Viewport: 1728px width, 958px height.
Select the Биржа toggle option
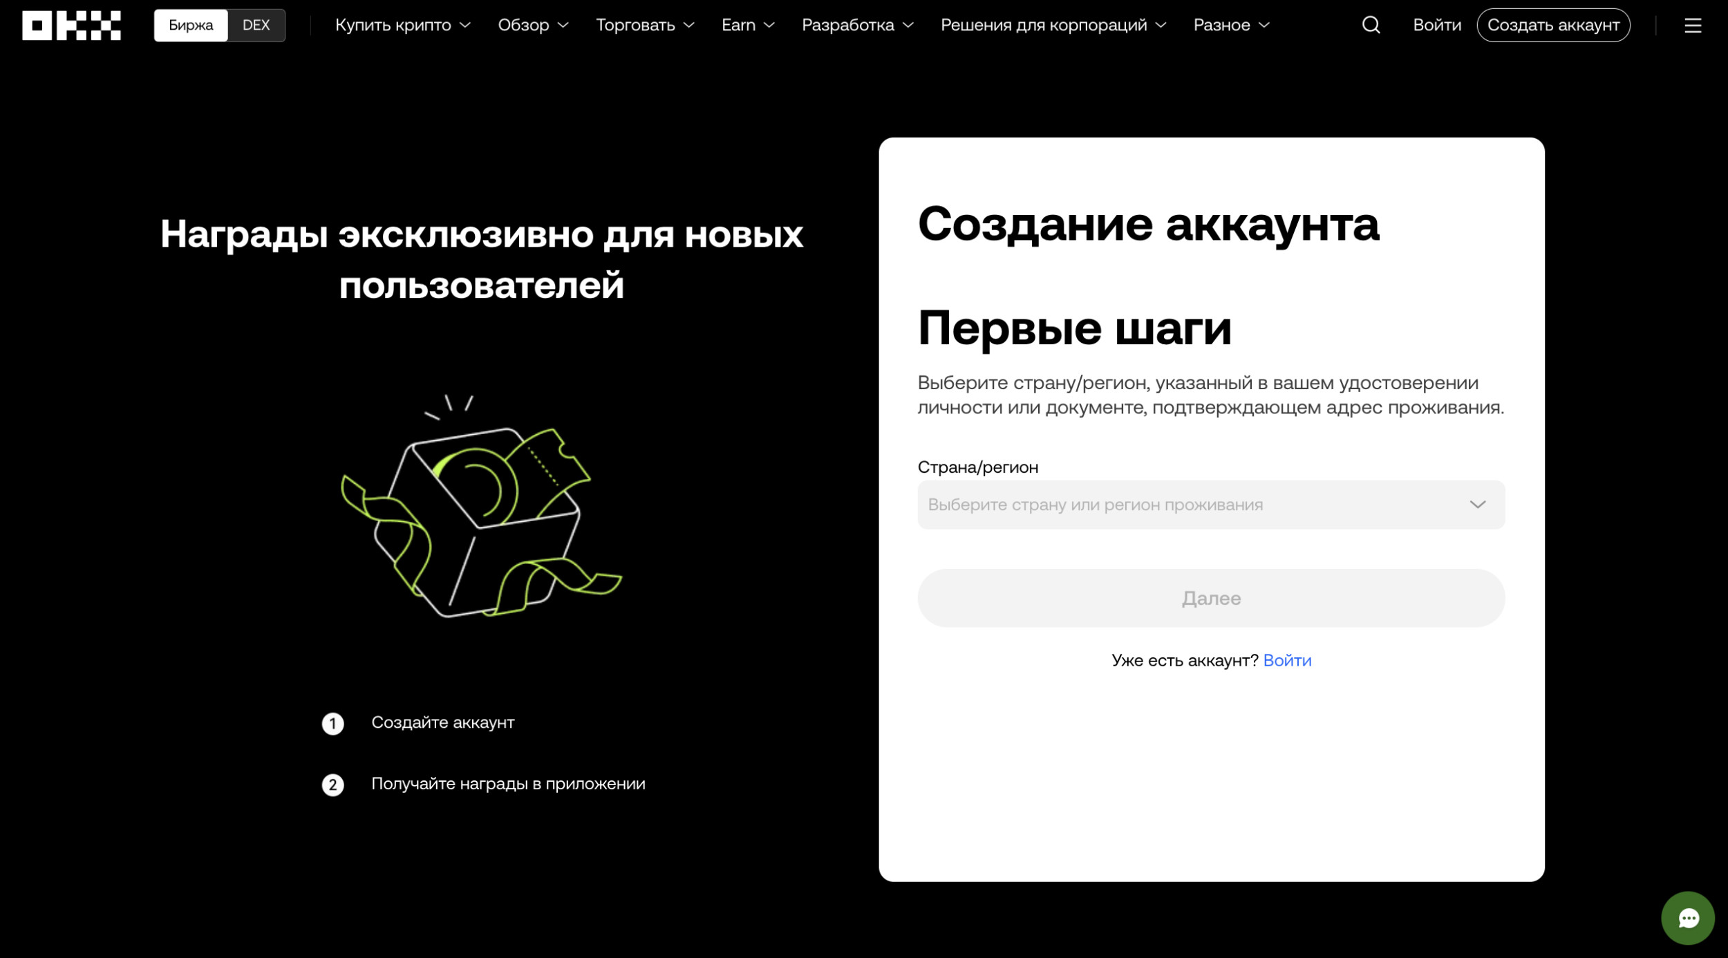point(191,26)
